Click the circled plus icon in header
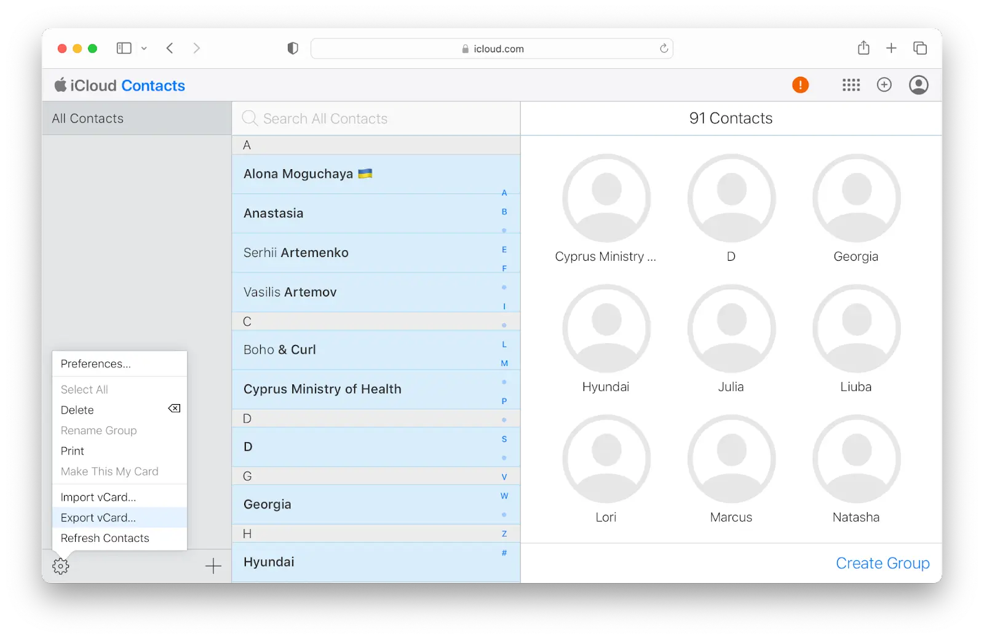This screenshot has width=984, height=639. [x=884, y=85]
